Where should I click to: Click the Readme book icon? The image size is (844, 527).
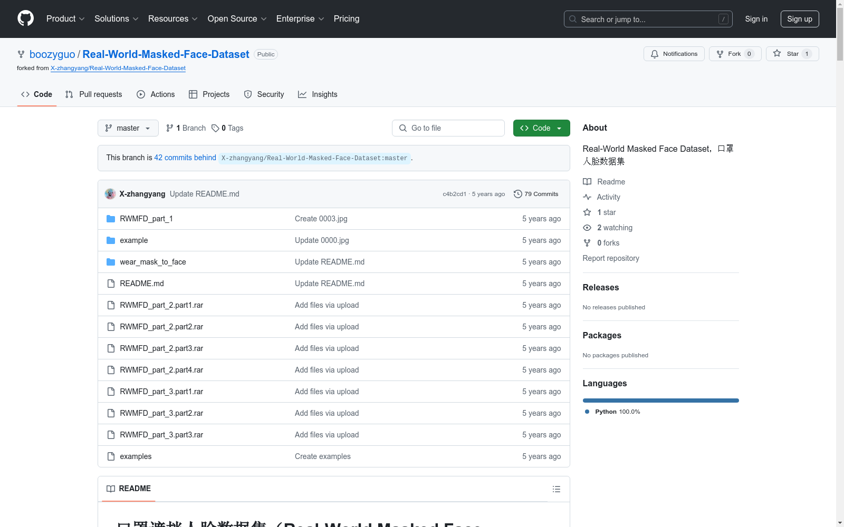[587, 182]
